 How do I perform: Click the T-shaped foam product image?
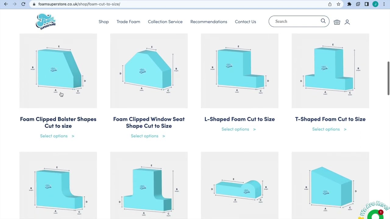[330, 71]
